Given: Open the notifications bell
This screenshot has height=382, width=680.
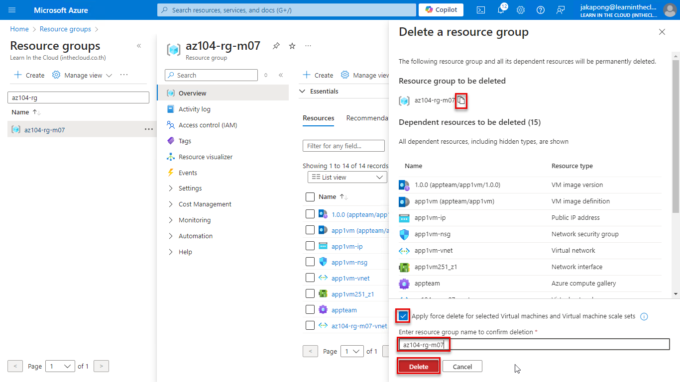Looking at the screenshot, I should (x=501, y=10).
